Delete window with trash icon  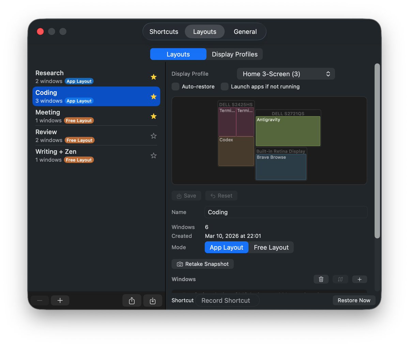click(321, 279)
